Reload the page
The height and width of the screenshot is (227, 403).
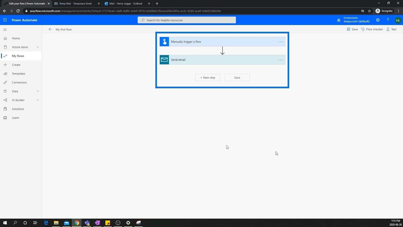(x=18, y=11)
